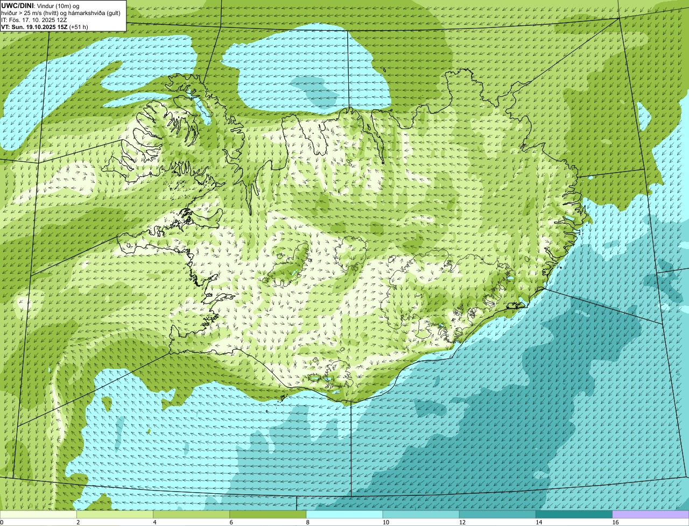Image resolution: width=689 pixels, height=526 pixels.
Task: Click the 'IT: Fös. 17. 10. 2025 12Z' line
Action: (34, 19)
